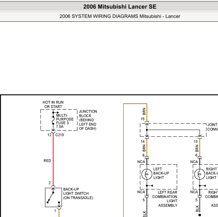Viewport: 218px width, 217px height.
Task: Click pin "6" above the left back-up light
Action: (x=144, y=155)
